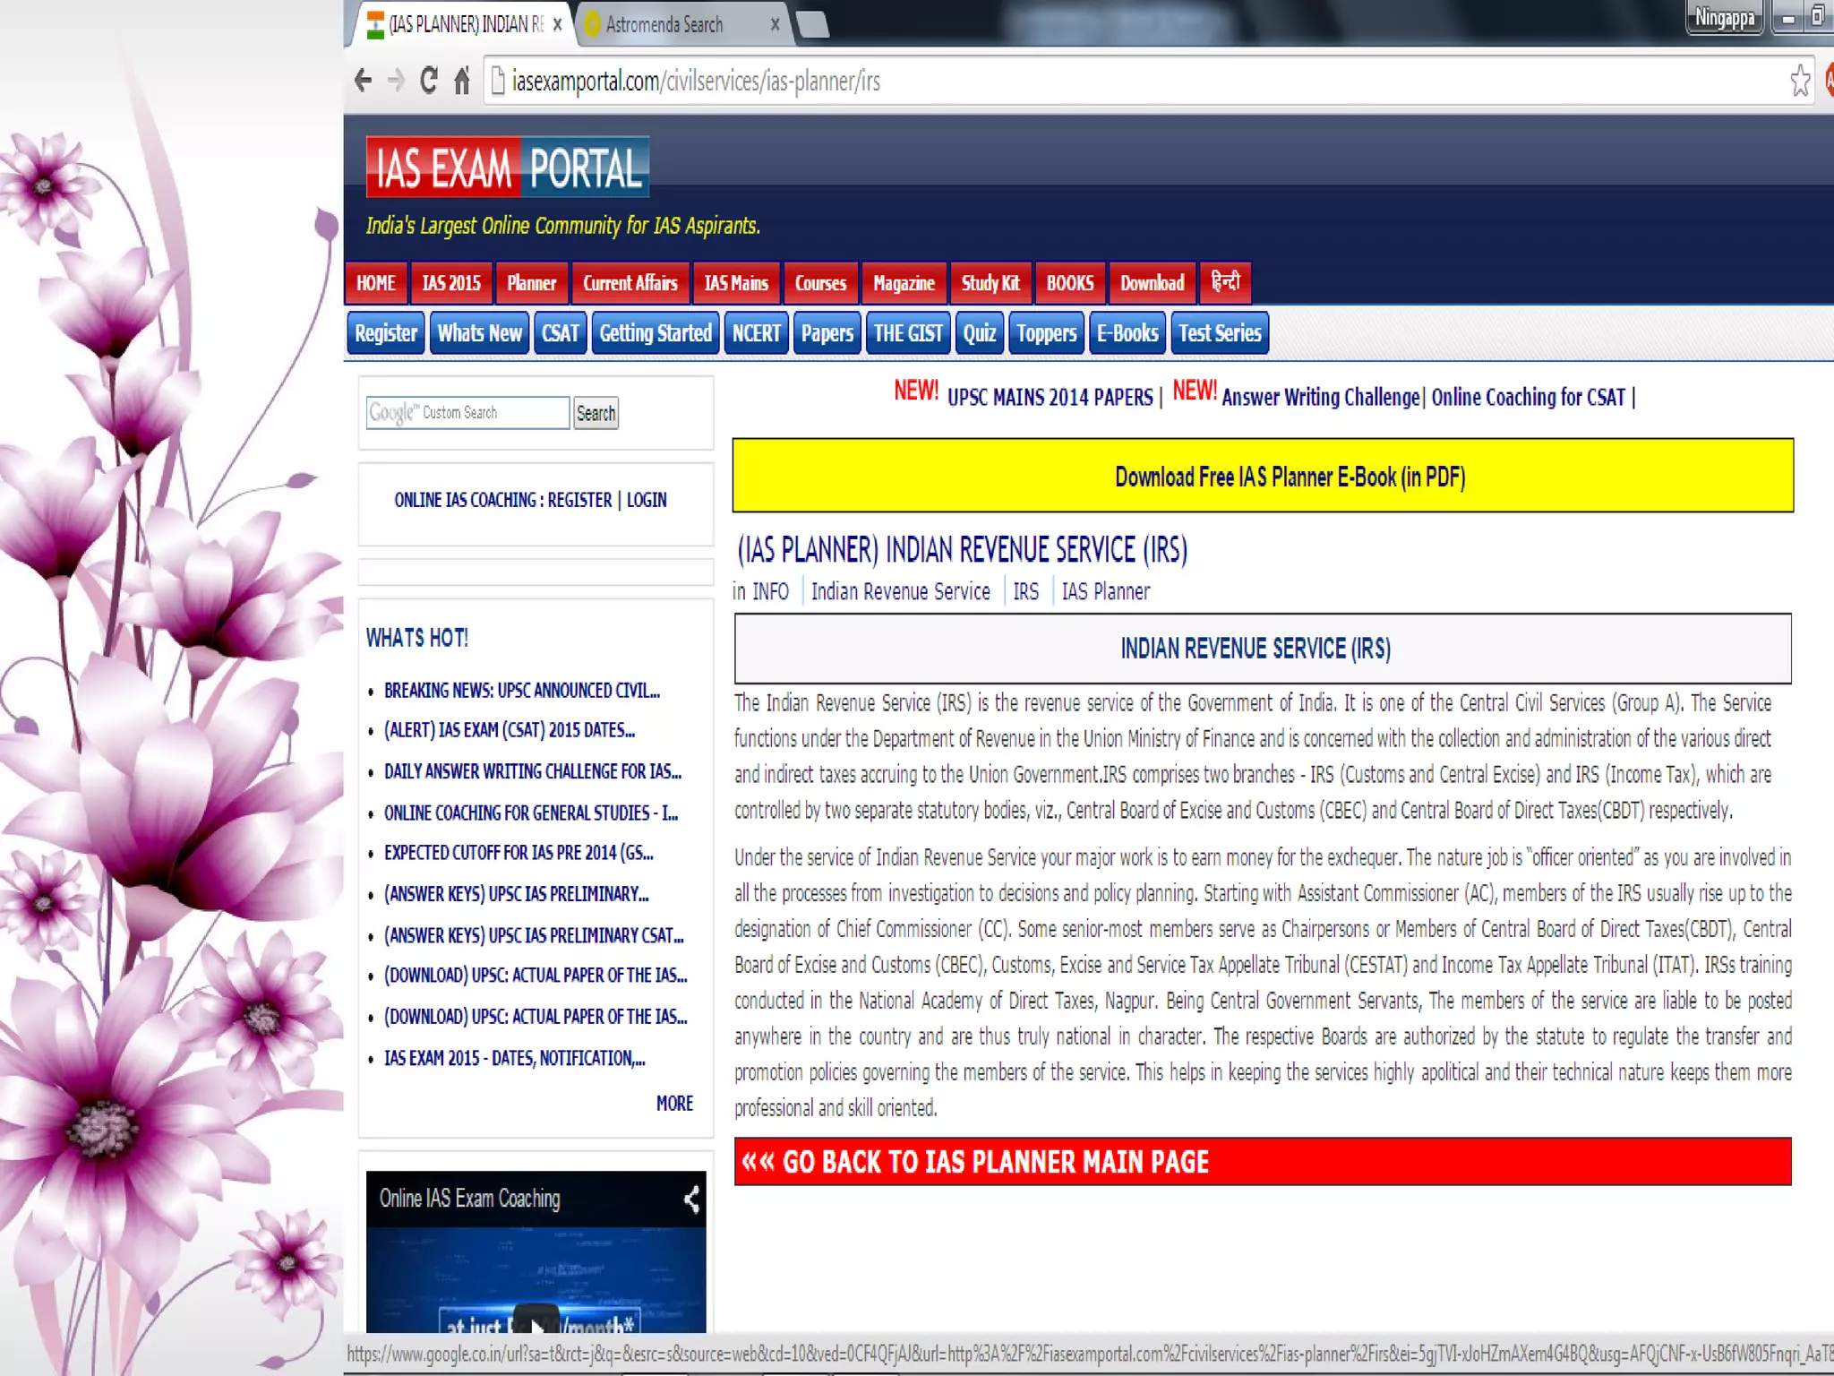Open a new browser tab
Screen dimensions: 1834x1376
[812, 25]
